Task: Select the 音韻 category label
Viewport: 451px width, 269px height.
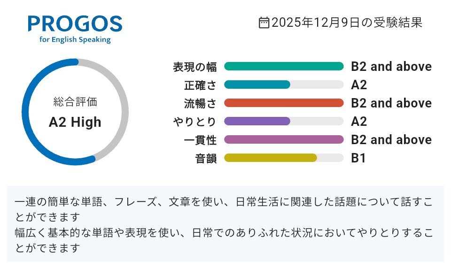Action: tap(206, 158)
